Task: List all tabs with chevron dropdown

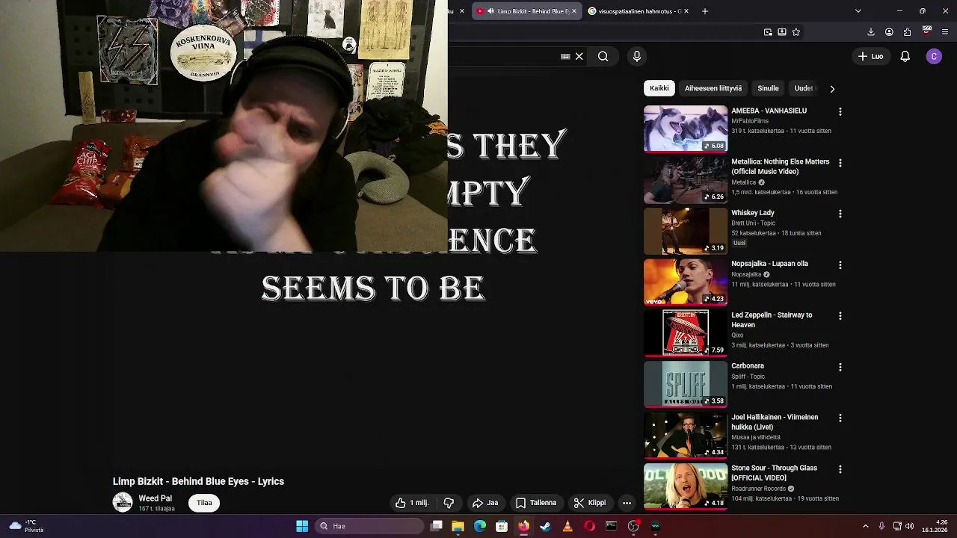Action: point(858,11)
